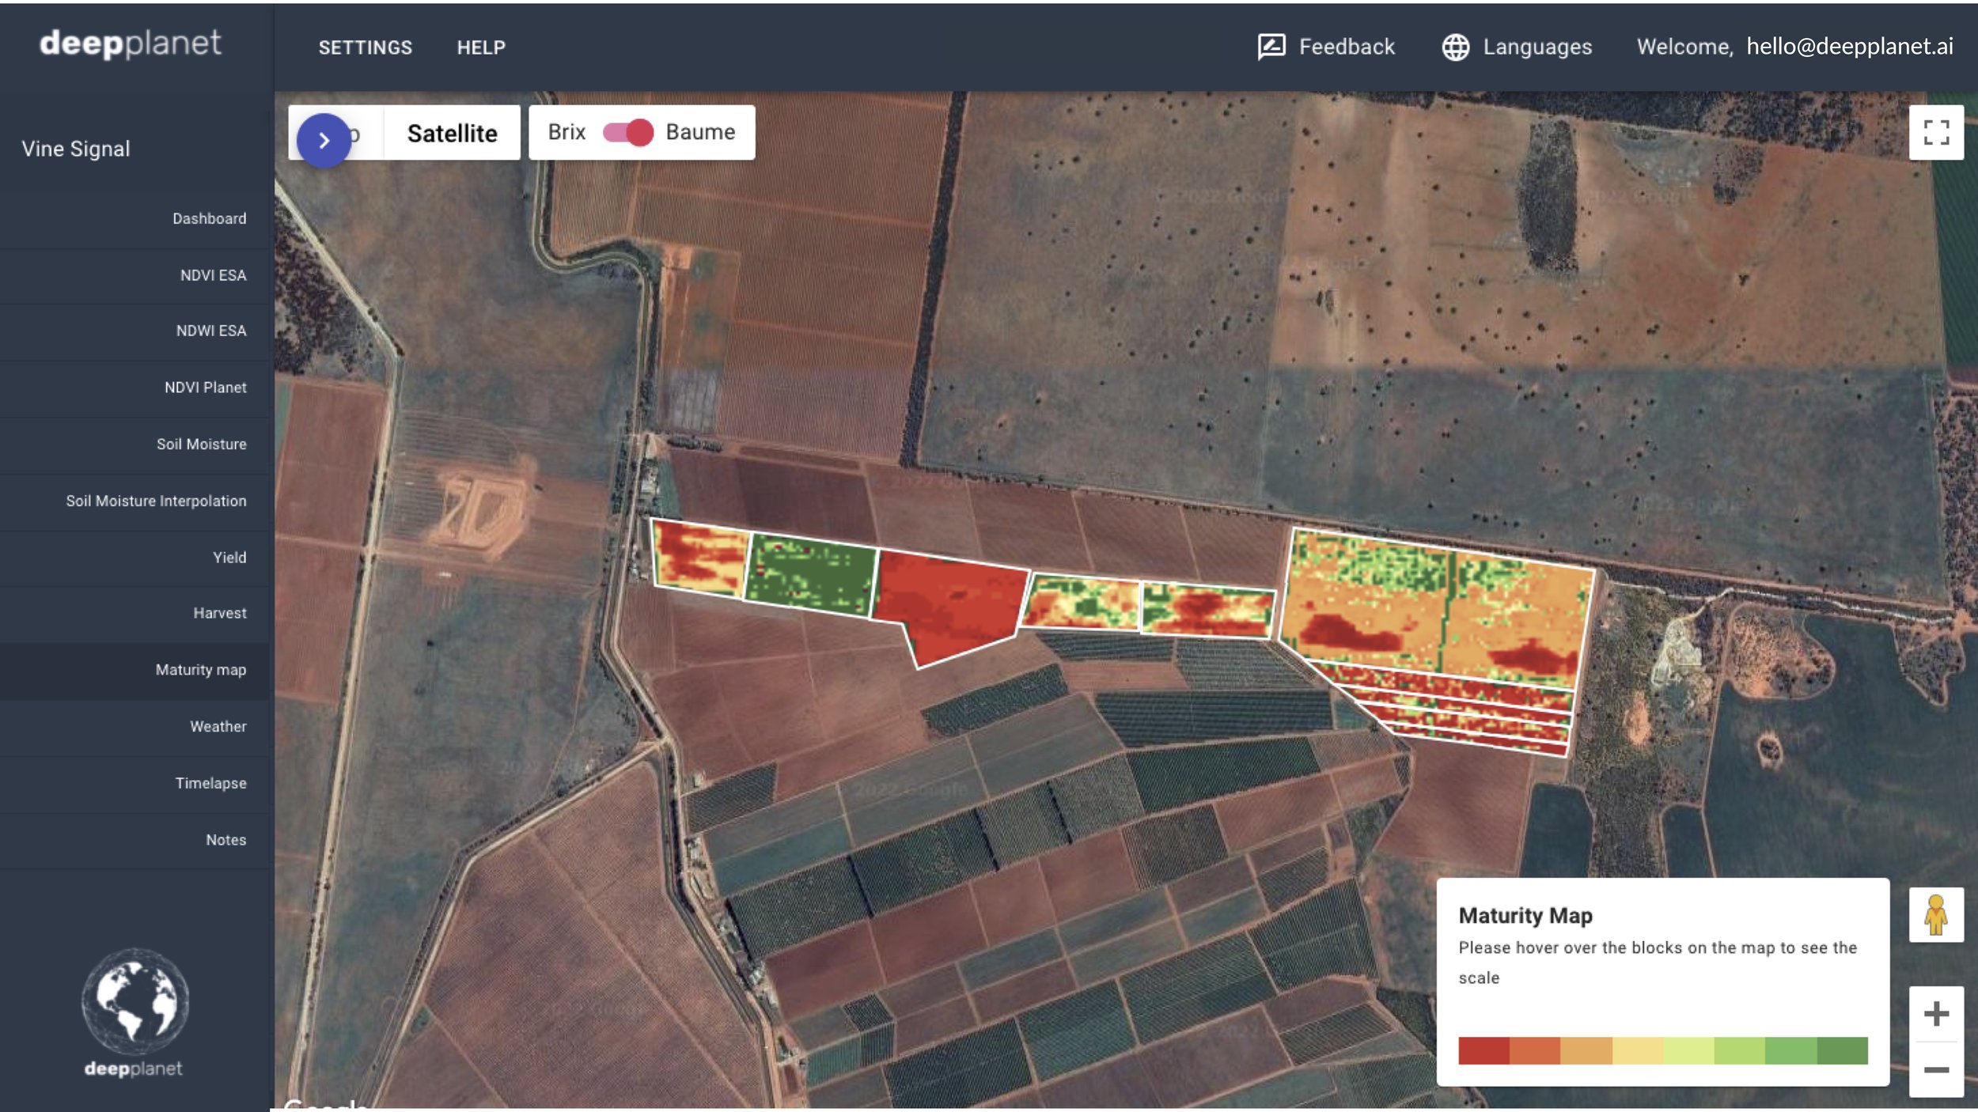
Task: Open Soil Moisture Interpolation
Action: click(156, 501)
